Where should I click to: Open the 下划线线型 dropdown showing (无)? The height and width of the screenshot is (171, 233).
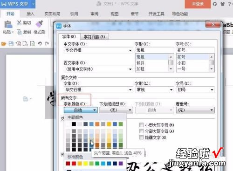coord(116,110)
